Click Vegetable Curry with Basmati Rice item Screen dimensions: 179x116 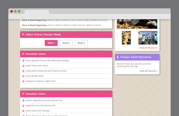[40, 106]
